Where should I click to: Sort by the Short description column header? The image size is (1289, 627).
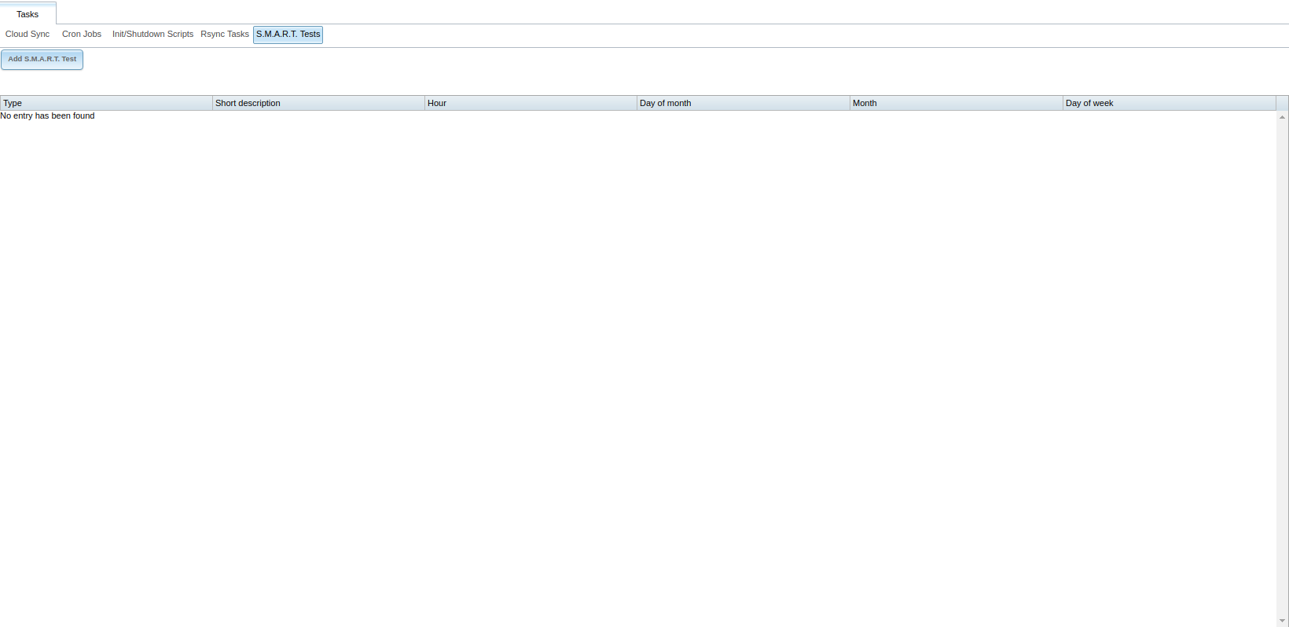[x=318, y=103]
